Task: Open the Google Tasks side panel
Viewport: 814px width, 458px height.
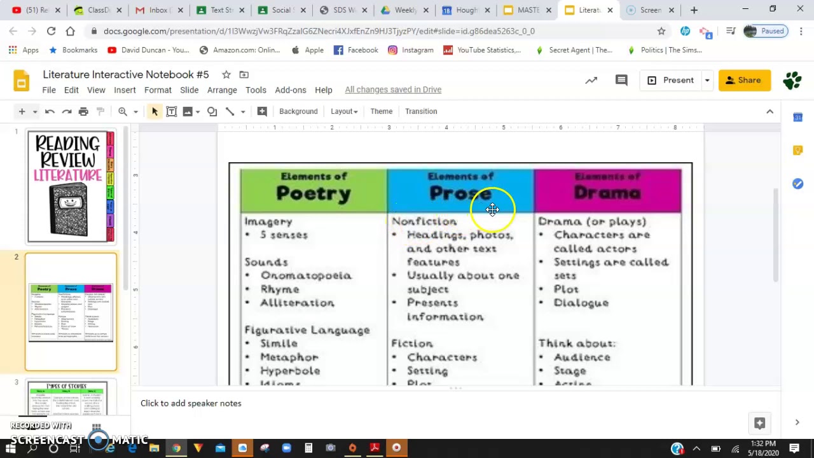Action: coord(797,183)
